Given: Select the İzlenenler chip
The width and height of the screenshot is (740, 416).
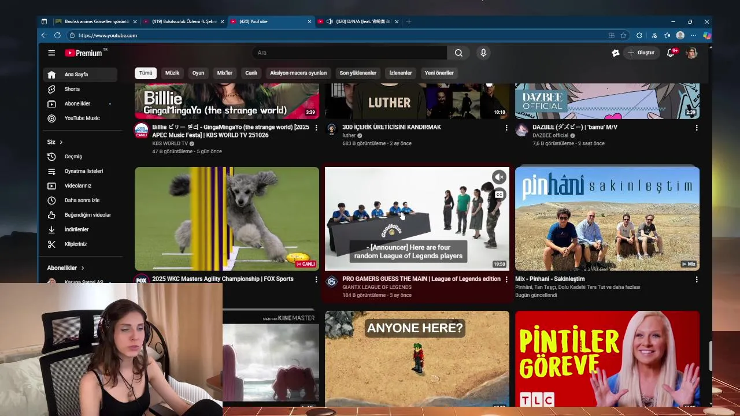Looking at the screenshot, I should (401, 73).
